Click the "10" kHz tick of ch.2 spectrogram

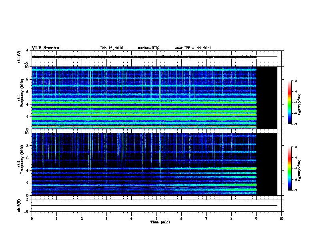click(27, 133)
